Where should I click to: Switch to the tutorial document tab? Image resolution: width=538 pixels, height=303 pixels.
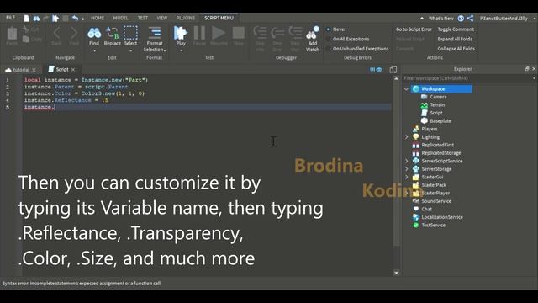(21, 70)
